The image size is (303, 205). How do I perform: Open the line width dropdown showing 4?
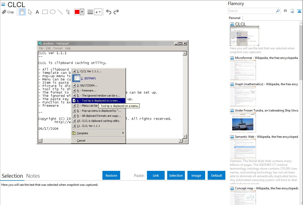[98, 12]
